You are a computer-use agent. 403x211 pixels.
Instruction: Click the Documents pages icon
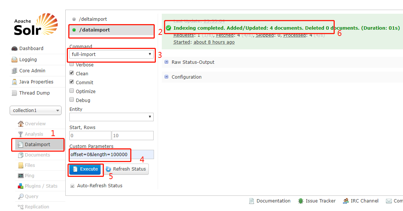tap(20, 155)
